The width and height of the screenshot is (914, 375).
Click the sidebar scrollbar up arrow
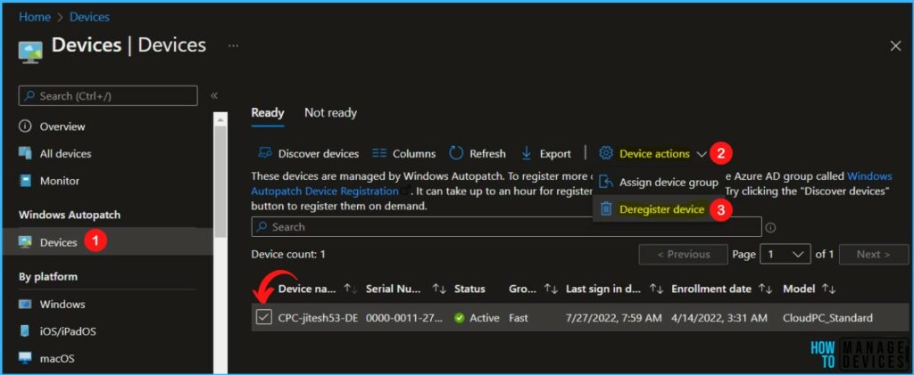220,119
